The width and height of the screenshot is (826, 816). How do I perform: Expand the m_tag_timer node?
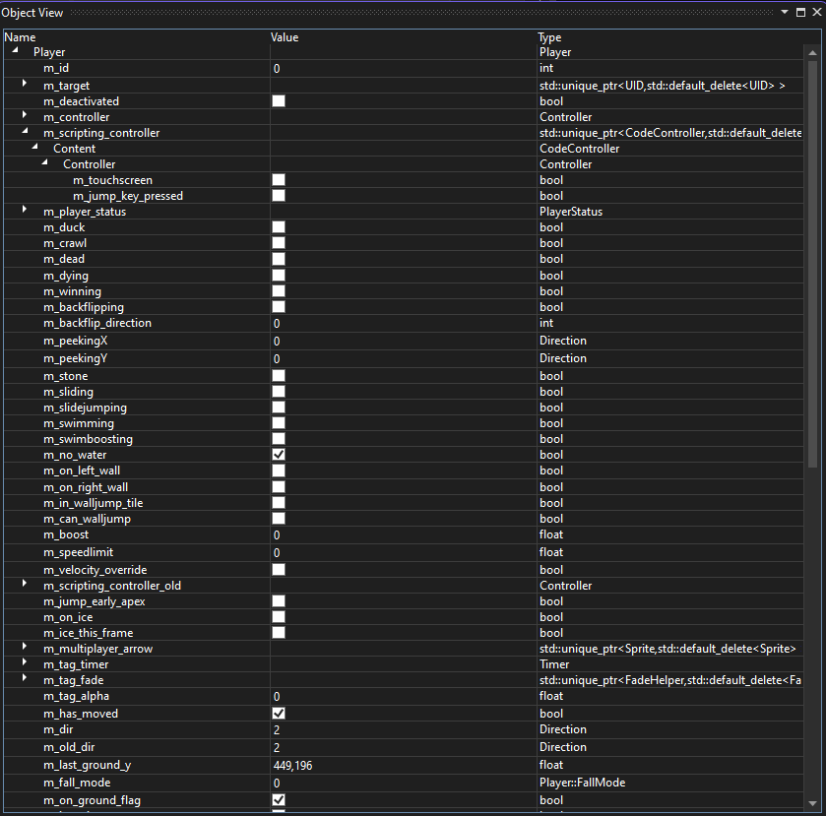pos(25,664)
